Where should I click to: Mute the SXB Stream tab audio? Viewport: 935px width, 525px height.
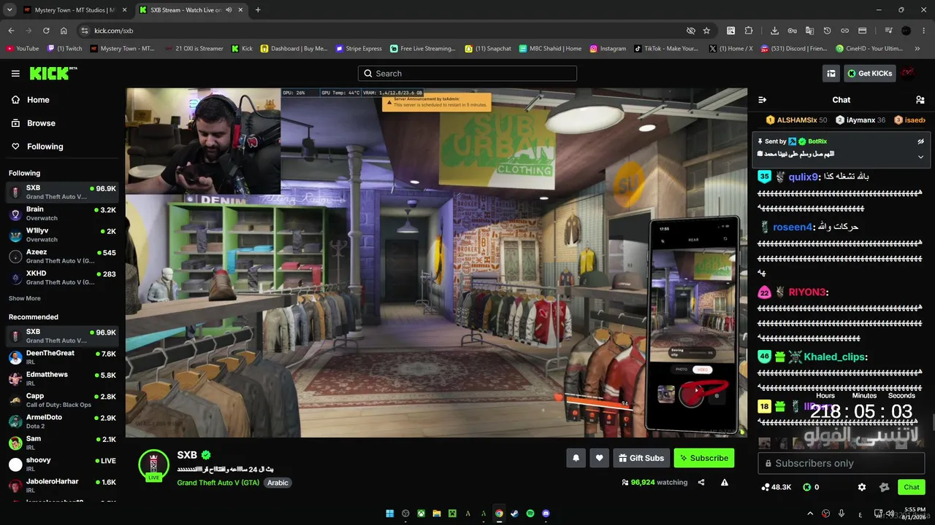tap(229, 10)
